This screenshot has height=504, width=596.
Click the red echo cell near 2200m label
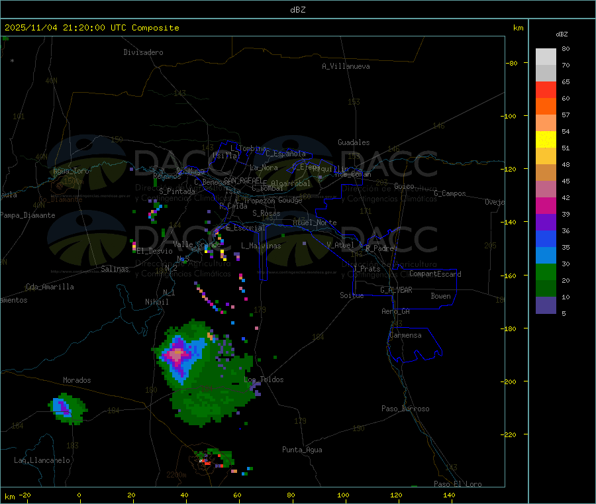pyautogui.click(x=207, y=463)
